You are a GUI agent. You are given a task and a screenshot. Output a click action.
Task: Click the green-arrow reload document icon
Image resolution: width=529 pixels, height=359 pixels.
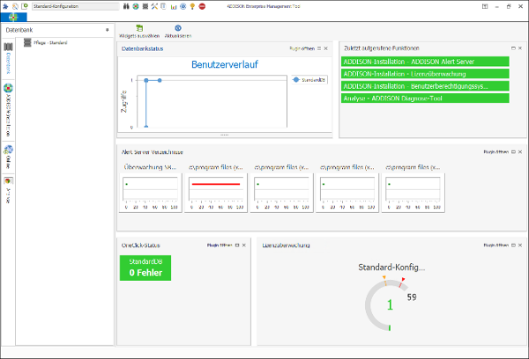pos(25,6)
